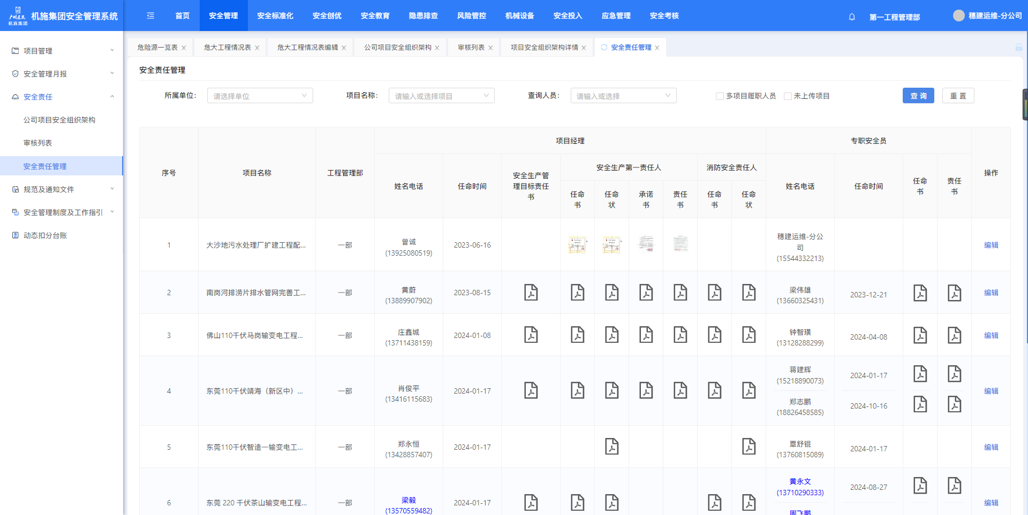
Task: Open PDF for 黄蔚 安全生产管理目标责任书
Action: (531, 293)
